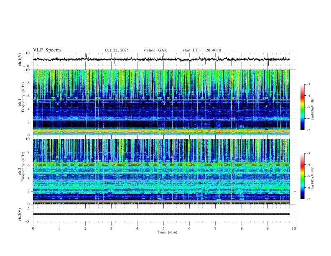This screenshot has width=331, height=256.
Task: Click the ch.1 waveform trace panel
Action: pos(163,59)
